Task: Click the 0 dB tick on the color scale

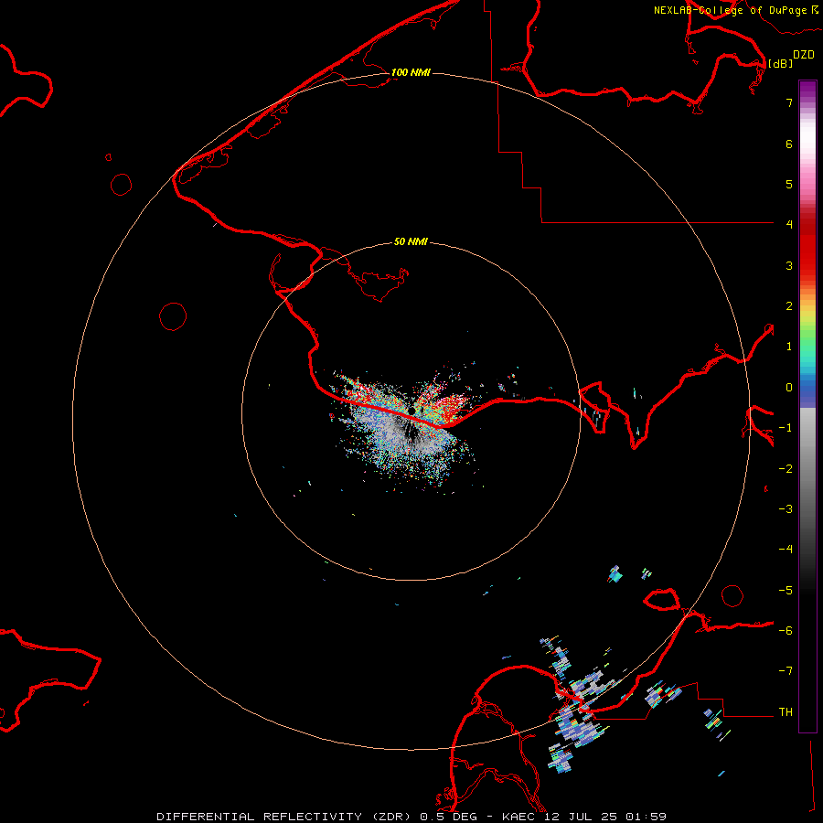Action: point(789,388)
